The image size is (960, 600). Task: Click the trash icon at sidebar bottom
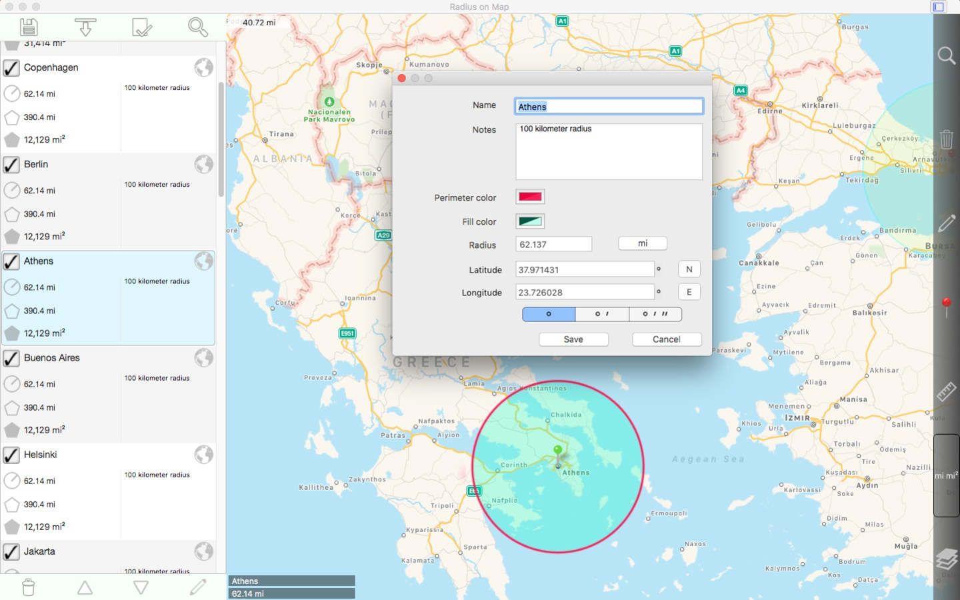click(x=29, y=587)
